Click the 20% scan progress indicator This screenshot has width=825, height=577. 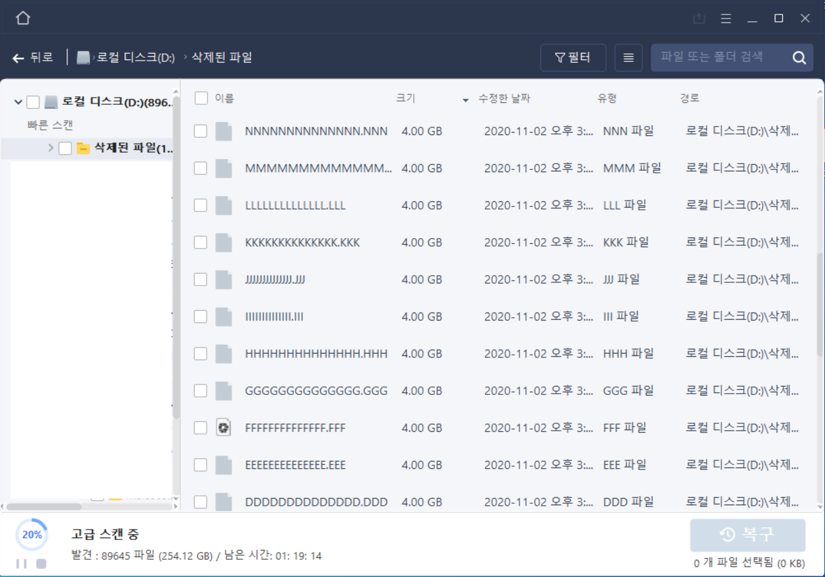(x=32, y=535)
